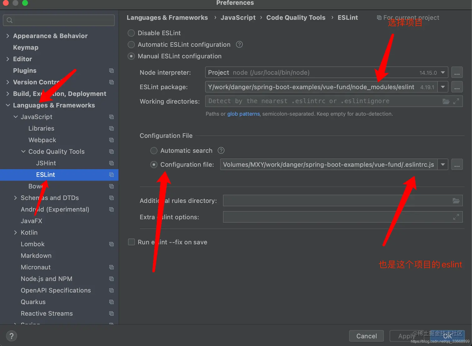Click the search magnifier icon in settings
Viewport: 472px width, 346px height.
pos(10,20)
